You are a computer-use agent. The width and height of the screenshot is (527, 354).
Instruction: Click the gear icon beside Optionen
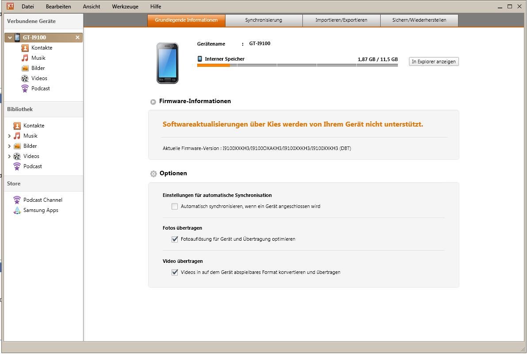(x=153, y=173)
